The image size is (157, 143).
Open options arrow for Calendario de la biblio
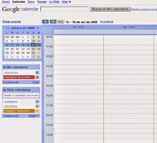[37, 77]
